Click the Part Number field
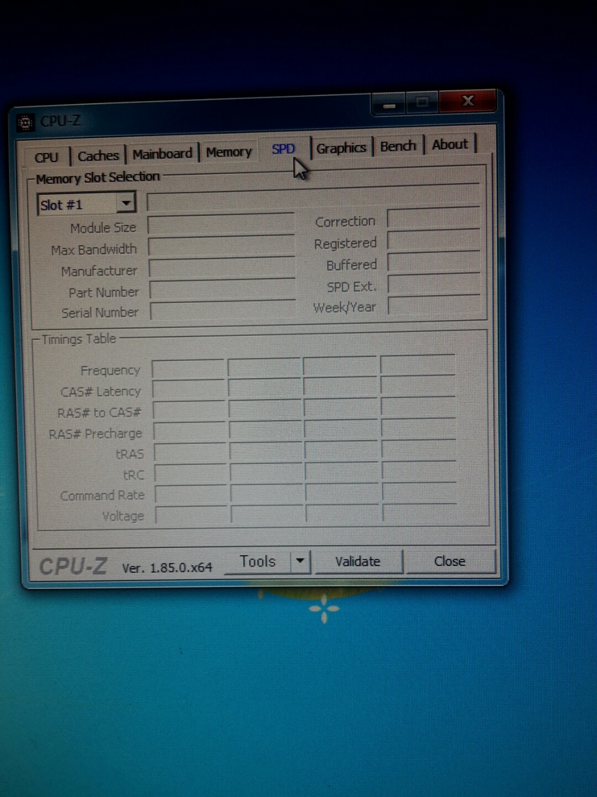The height and width of the screenshot is (797, 597). point(223,289)
